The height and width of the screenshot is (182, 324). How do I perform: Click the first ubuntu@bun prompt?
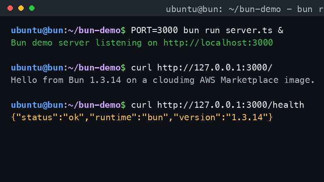(37, 31)
